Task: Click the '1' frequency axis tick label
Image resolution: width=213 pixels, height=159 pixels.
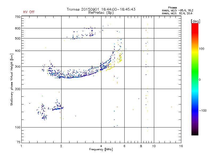Action: pyautogui.click(x=21, y=146)
